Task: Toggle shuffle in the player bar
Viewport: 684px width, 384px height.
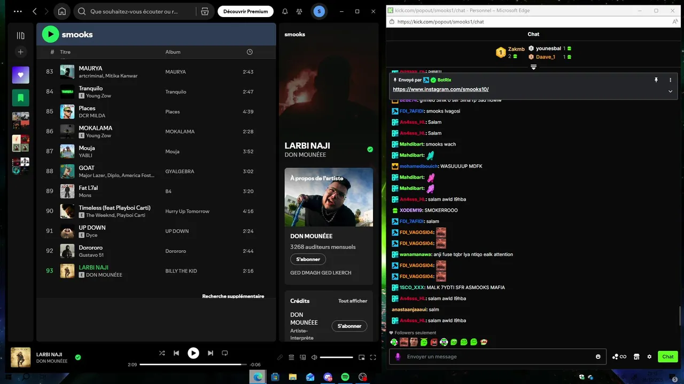Action: coord(162,353)
